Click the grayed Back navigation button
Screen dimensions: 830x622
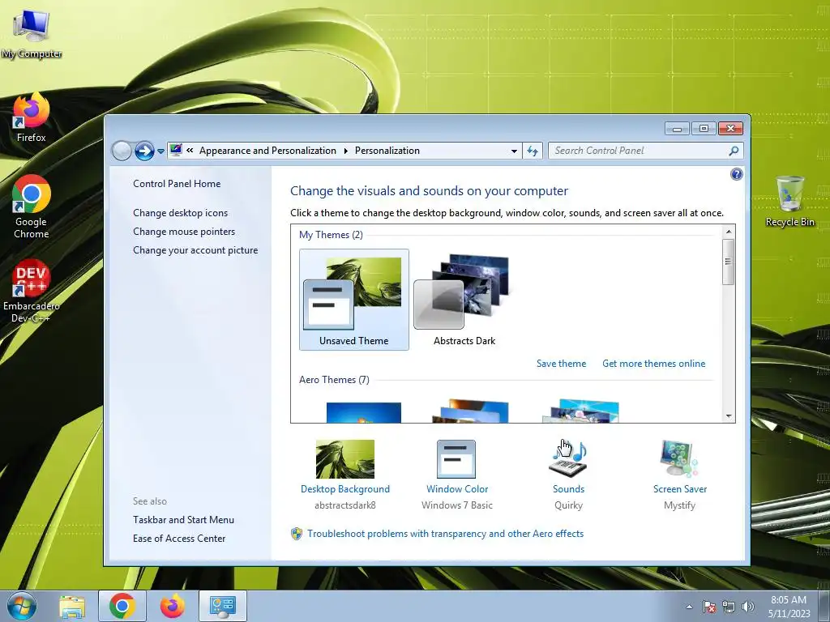122,151
